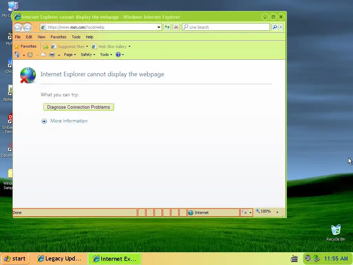Open Print options dropdown arrow
This screenshot has width=353, height=265.
[x=59, y=55]
